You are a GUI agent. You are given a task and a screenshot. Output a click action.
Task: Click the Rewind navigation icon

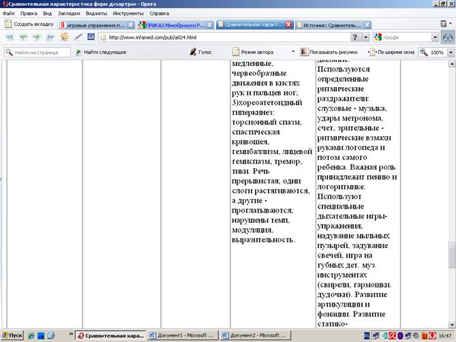point(9,37)
